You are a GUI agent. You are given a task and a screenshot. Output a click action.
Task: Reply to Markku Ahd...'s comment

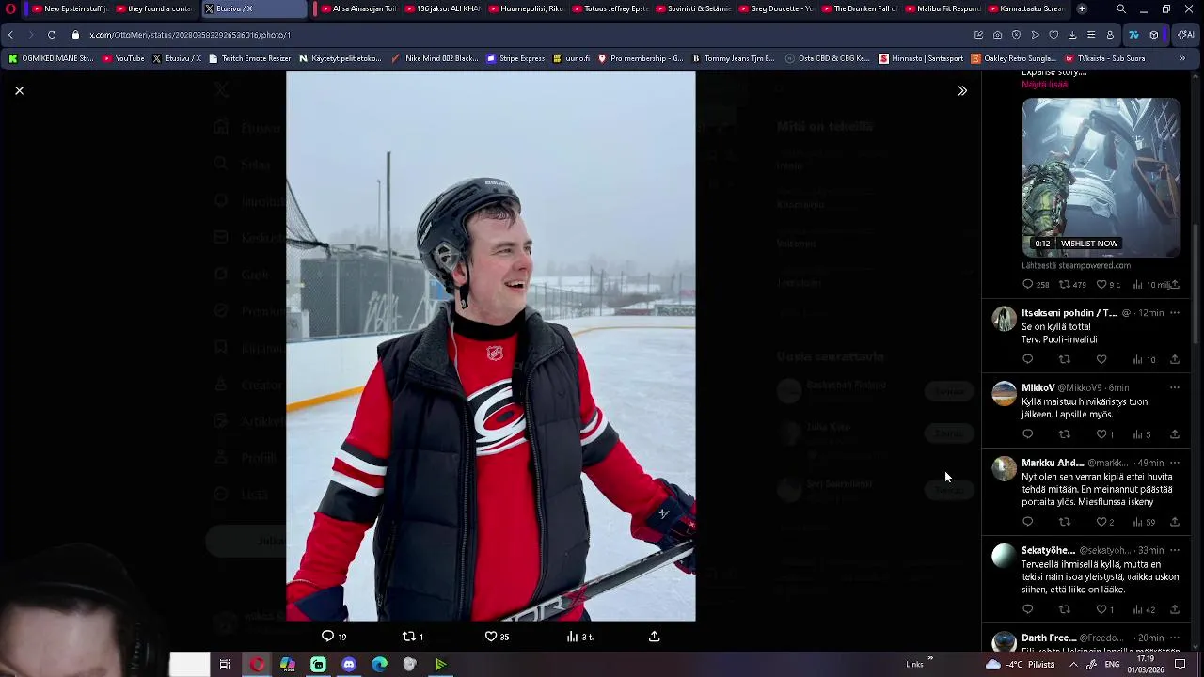pos(1027,522)
